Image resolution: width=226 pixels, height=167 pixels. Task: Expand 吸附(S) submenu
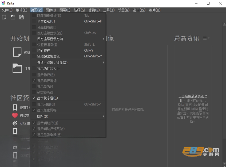click(x=68, y=116)
